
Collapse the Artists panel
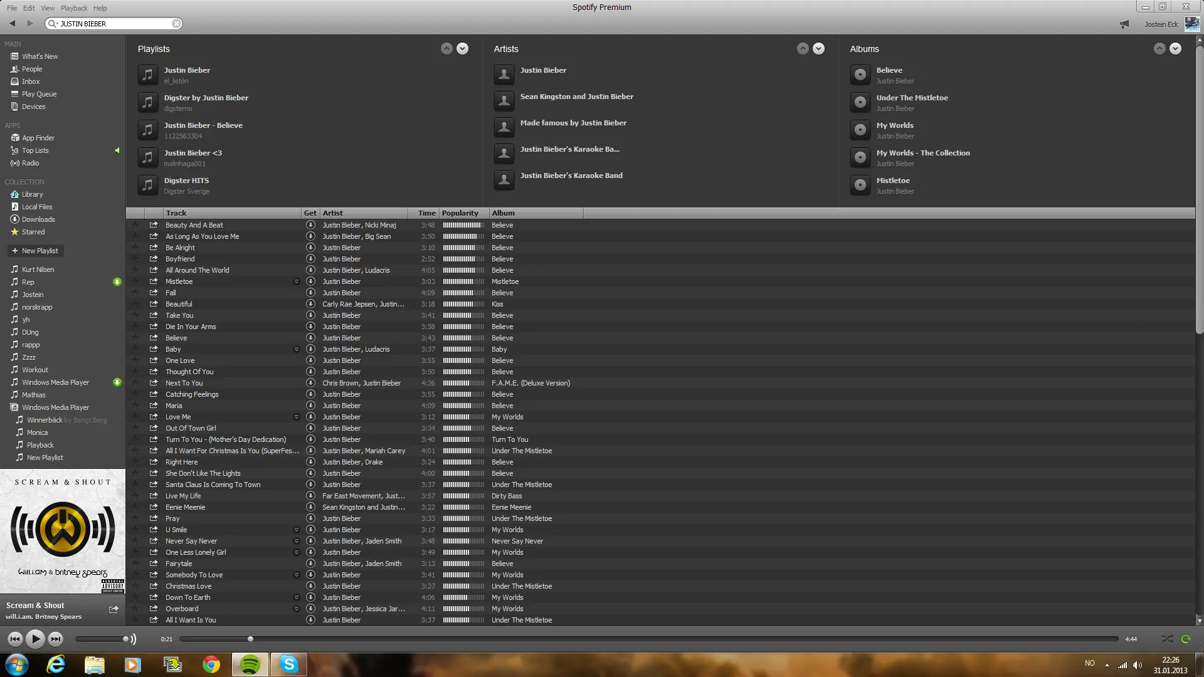tap(802, 48)
